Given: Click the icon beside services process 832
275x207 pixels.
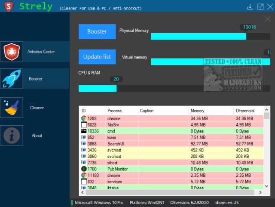Looking at the screenshot, I should coord(84,182).
